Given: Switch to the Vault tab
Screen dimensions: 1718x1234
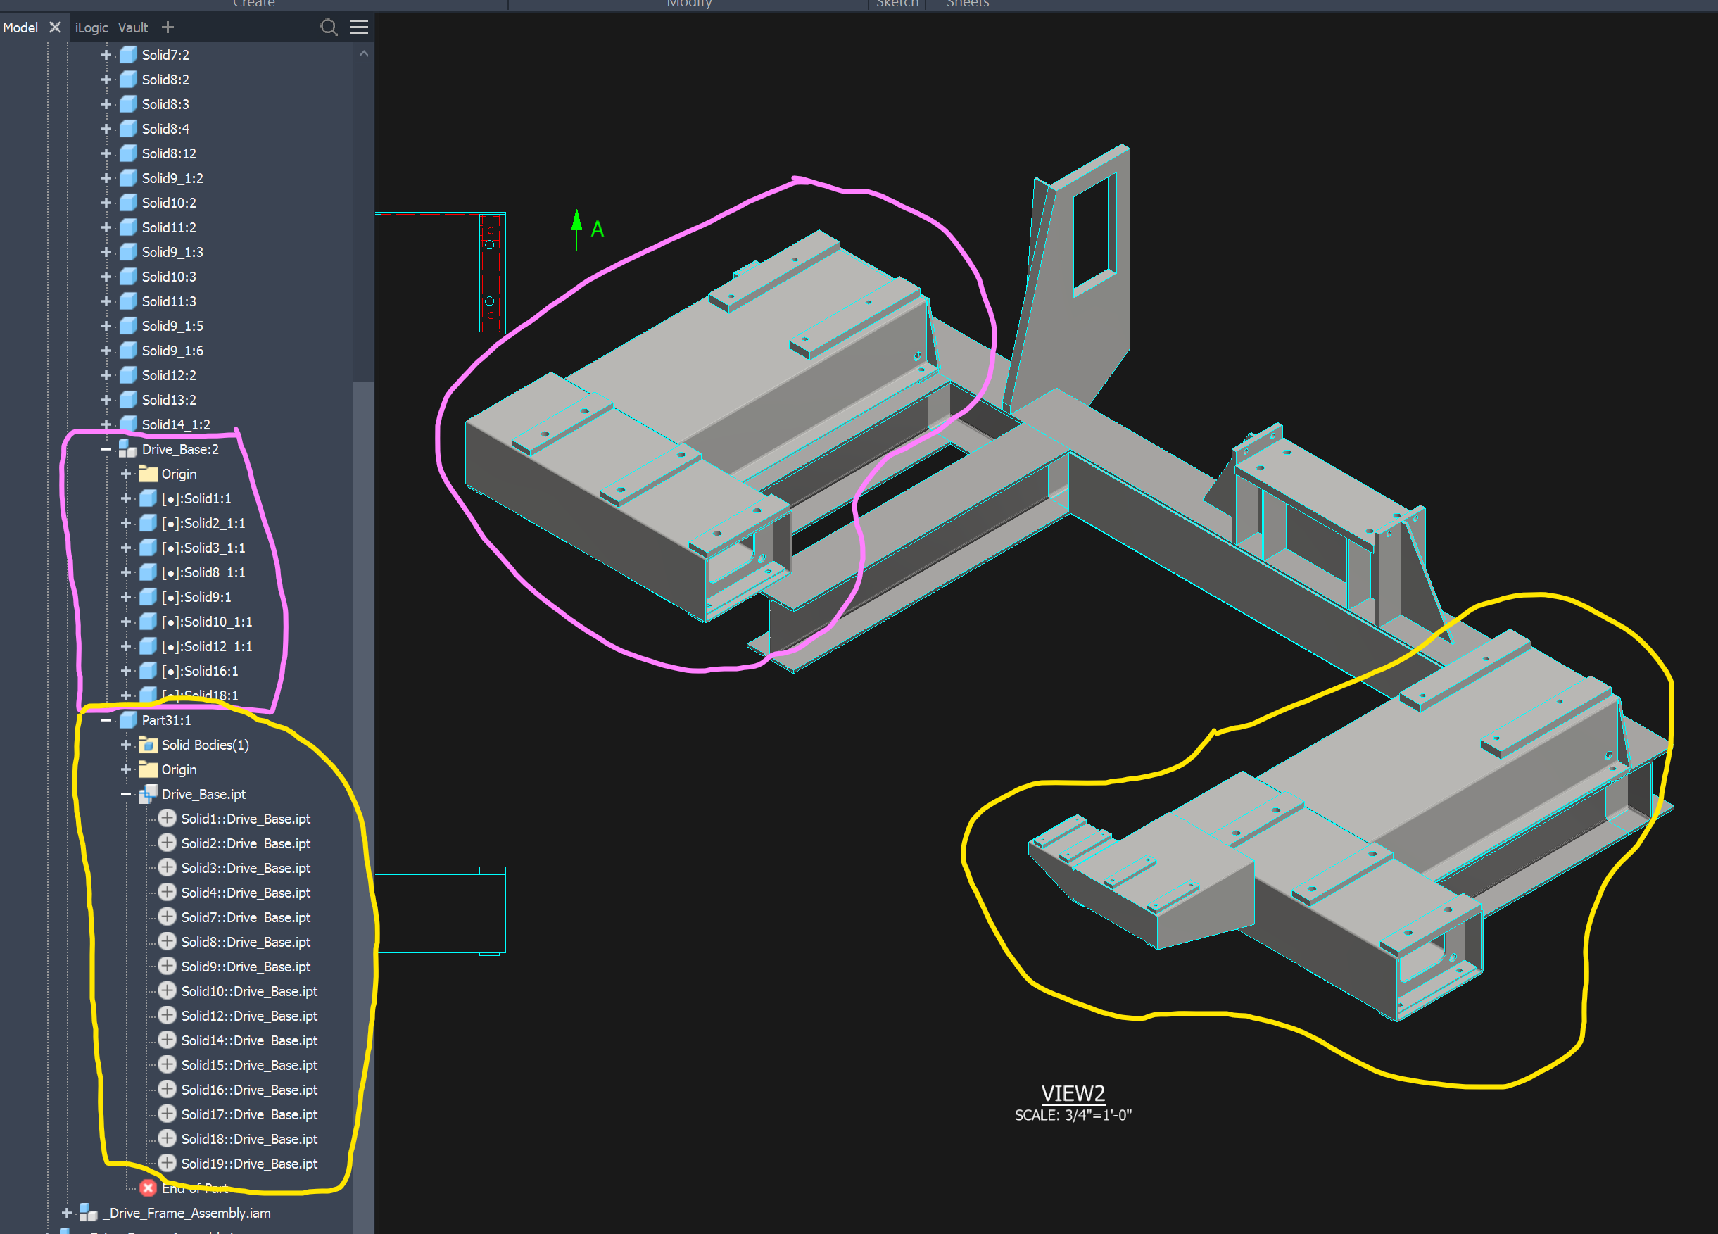Looking at the screenshot, I should click(x=132, y=27).
